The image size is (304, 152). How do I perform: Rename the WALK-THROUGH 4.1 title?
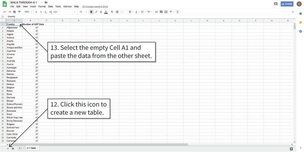tap(24, 3)
